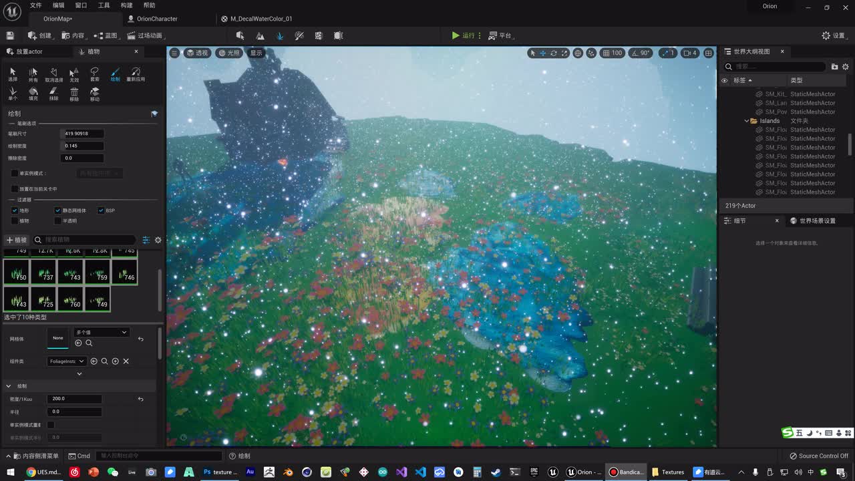Click the 绘制密度 paint density slider field
The height and width of the screenshot is (481, 855).
click(81, 146)
